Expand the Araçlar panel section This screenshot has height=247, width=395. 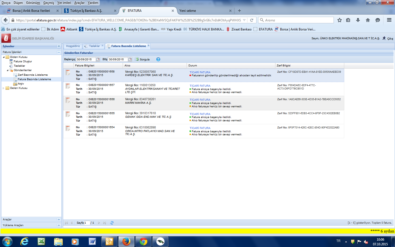(x=59, y=220)
